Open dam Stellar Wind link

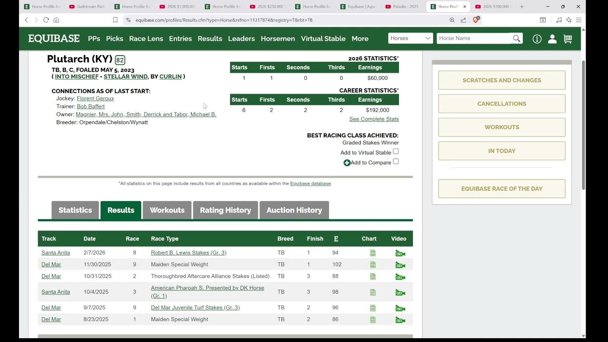coord(125,76)
